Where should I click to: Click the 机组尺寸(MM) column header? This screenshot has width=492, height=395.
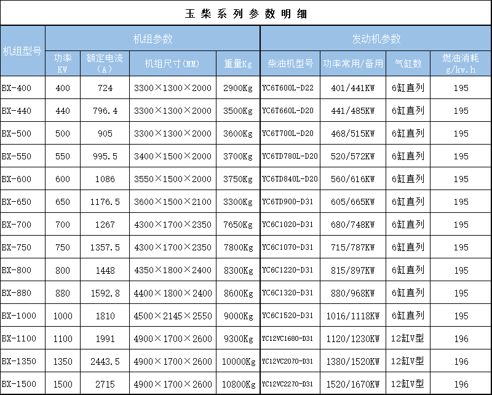[173, 63]
